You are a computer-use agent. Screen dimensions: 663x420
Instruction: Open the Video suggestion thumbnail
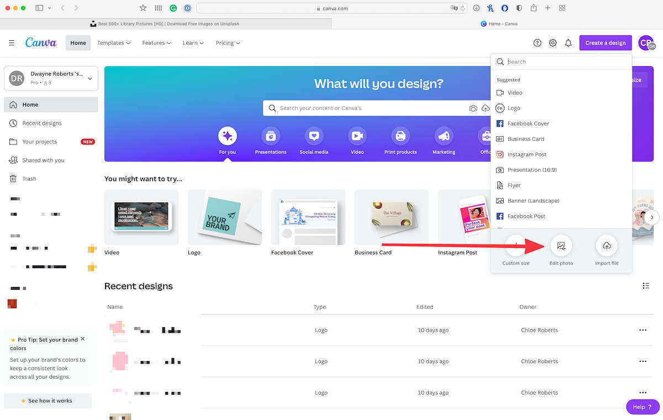(141, 217)
